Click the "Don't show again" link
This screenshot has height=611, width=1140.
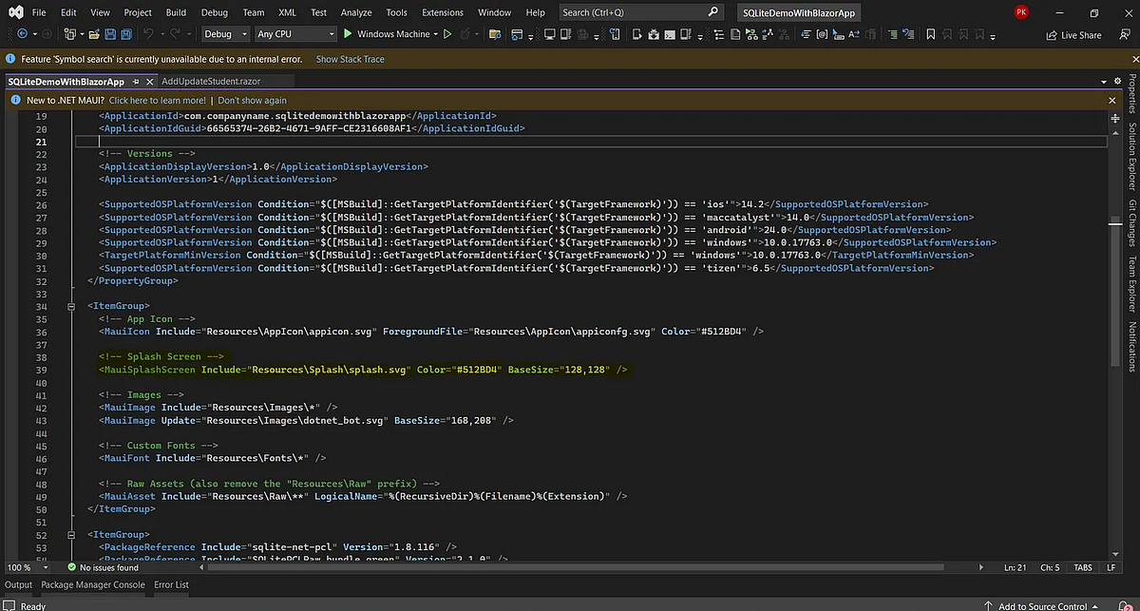(x=252, y=100)
